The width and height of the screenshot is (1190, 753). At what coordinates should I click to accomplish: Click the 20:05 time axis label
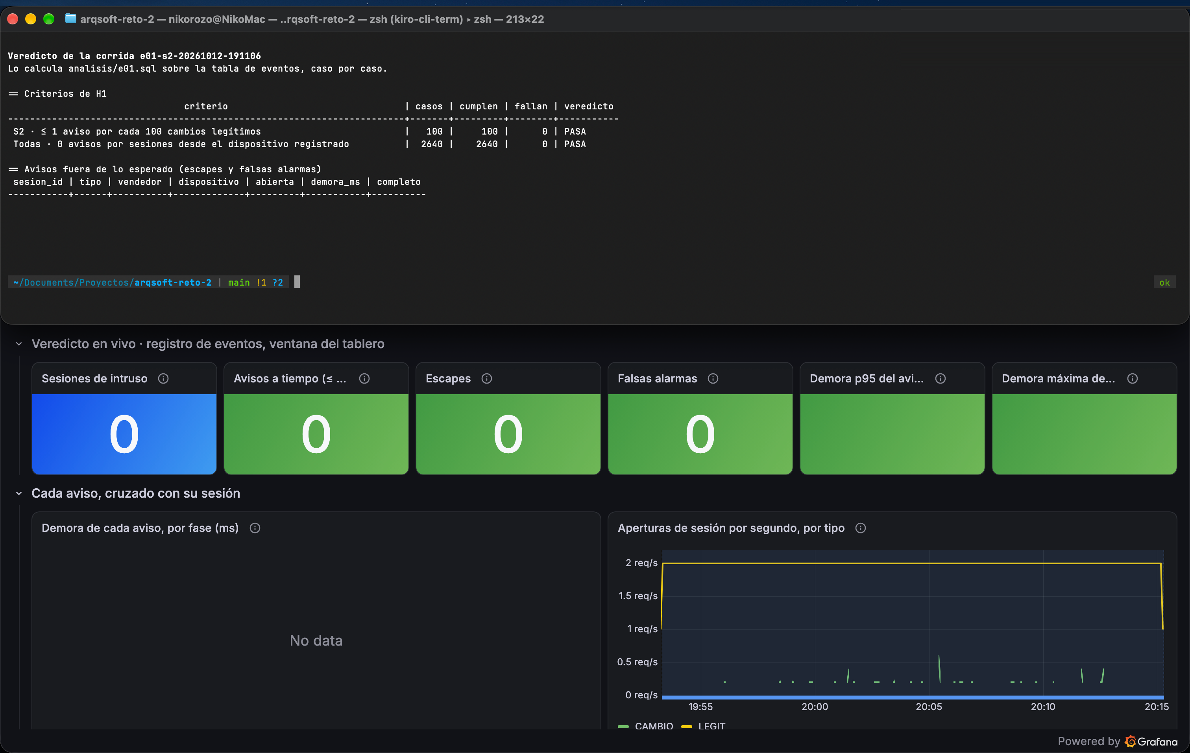pos(929,707)
